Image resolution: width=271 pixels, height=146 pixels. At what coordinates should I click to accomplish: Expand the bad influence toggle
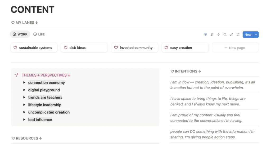24,120
